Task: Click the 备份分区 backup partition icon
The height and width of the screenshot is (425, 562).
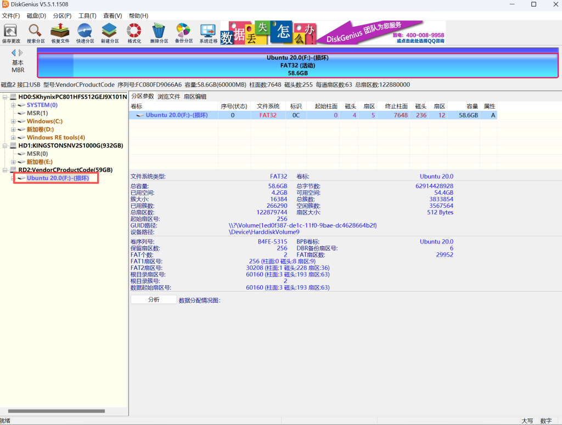Action: 184,32
